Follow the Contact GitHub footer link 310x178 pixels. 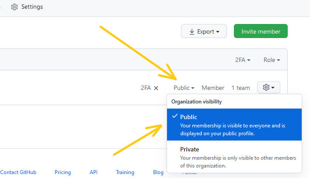pos(18,172)
